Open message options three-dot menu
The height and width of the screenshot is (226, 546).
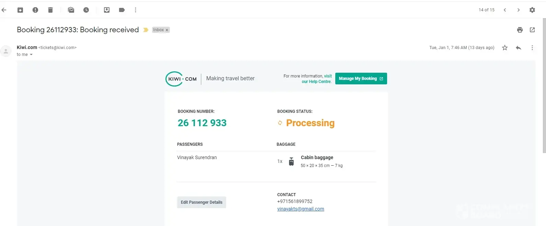coord(532,48)
